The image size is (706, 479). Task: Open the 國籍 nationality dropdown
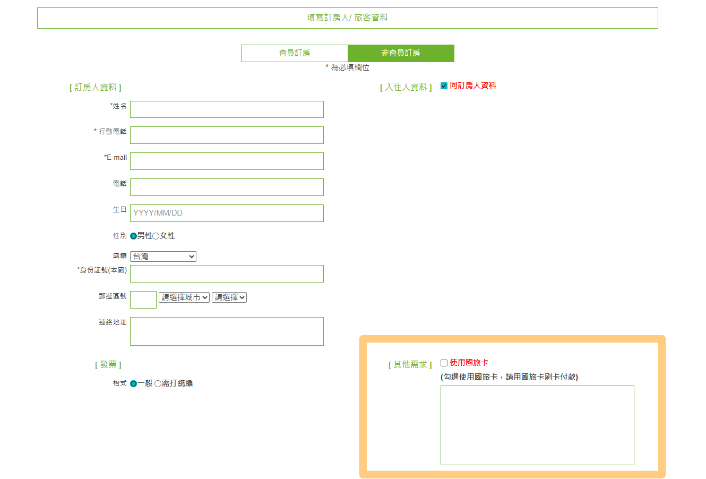163,256
